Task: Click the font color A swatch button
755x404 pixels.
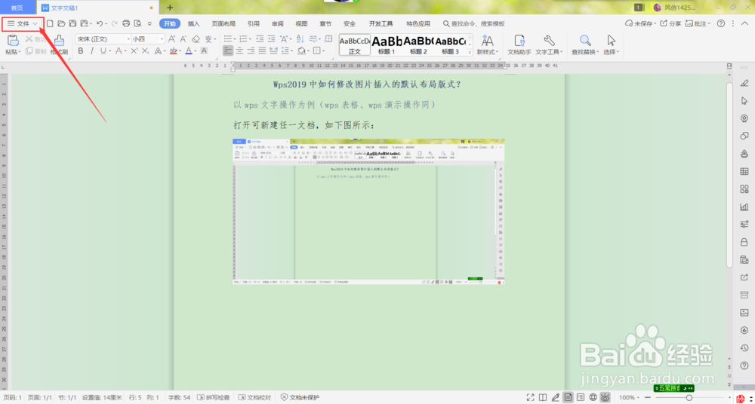Action: click(x=188, y=50)
